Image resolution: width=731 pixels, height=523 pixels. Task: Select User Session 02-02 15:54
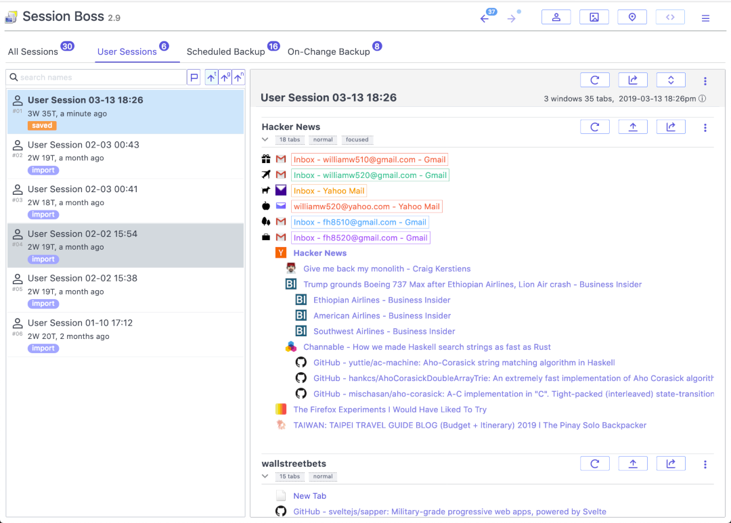pos(125,245)
